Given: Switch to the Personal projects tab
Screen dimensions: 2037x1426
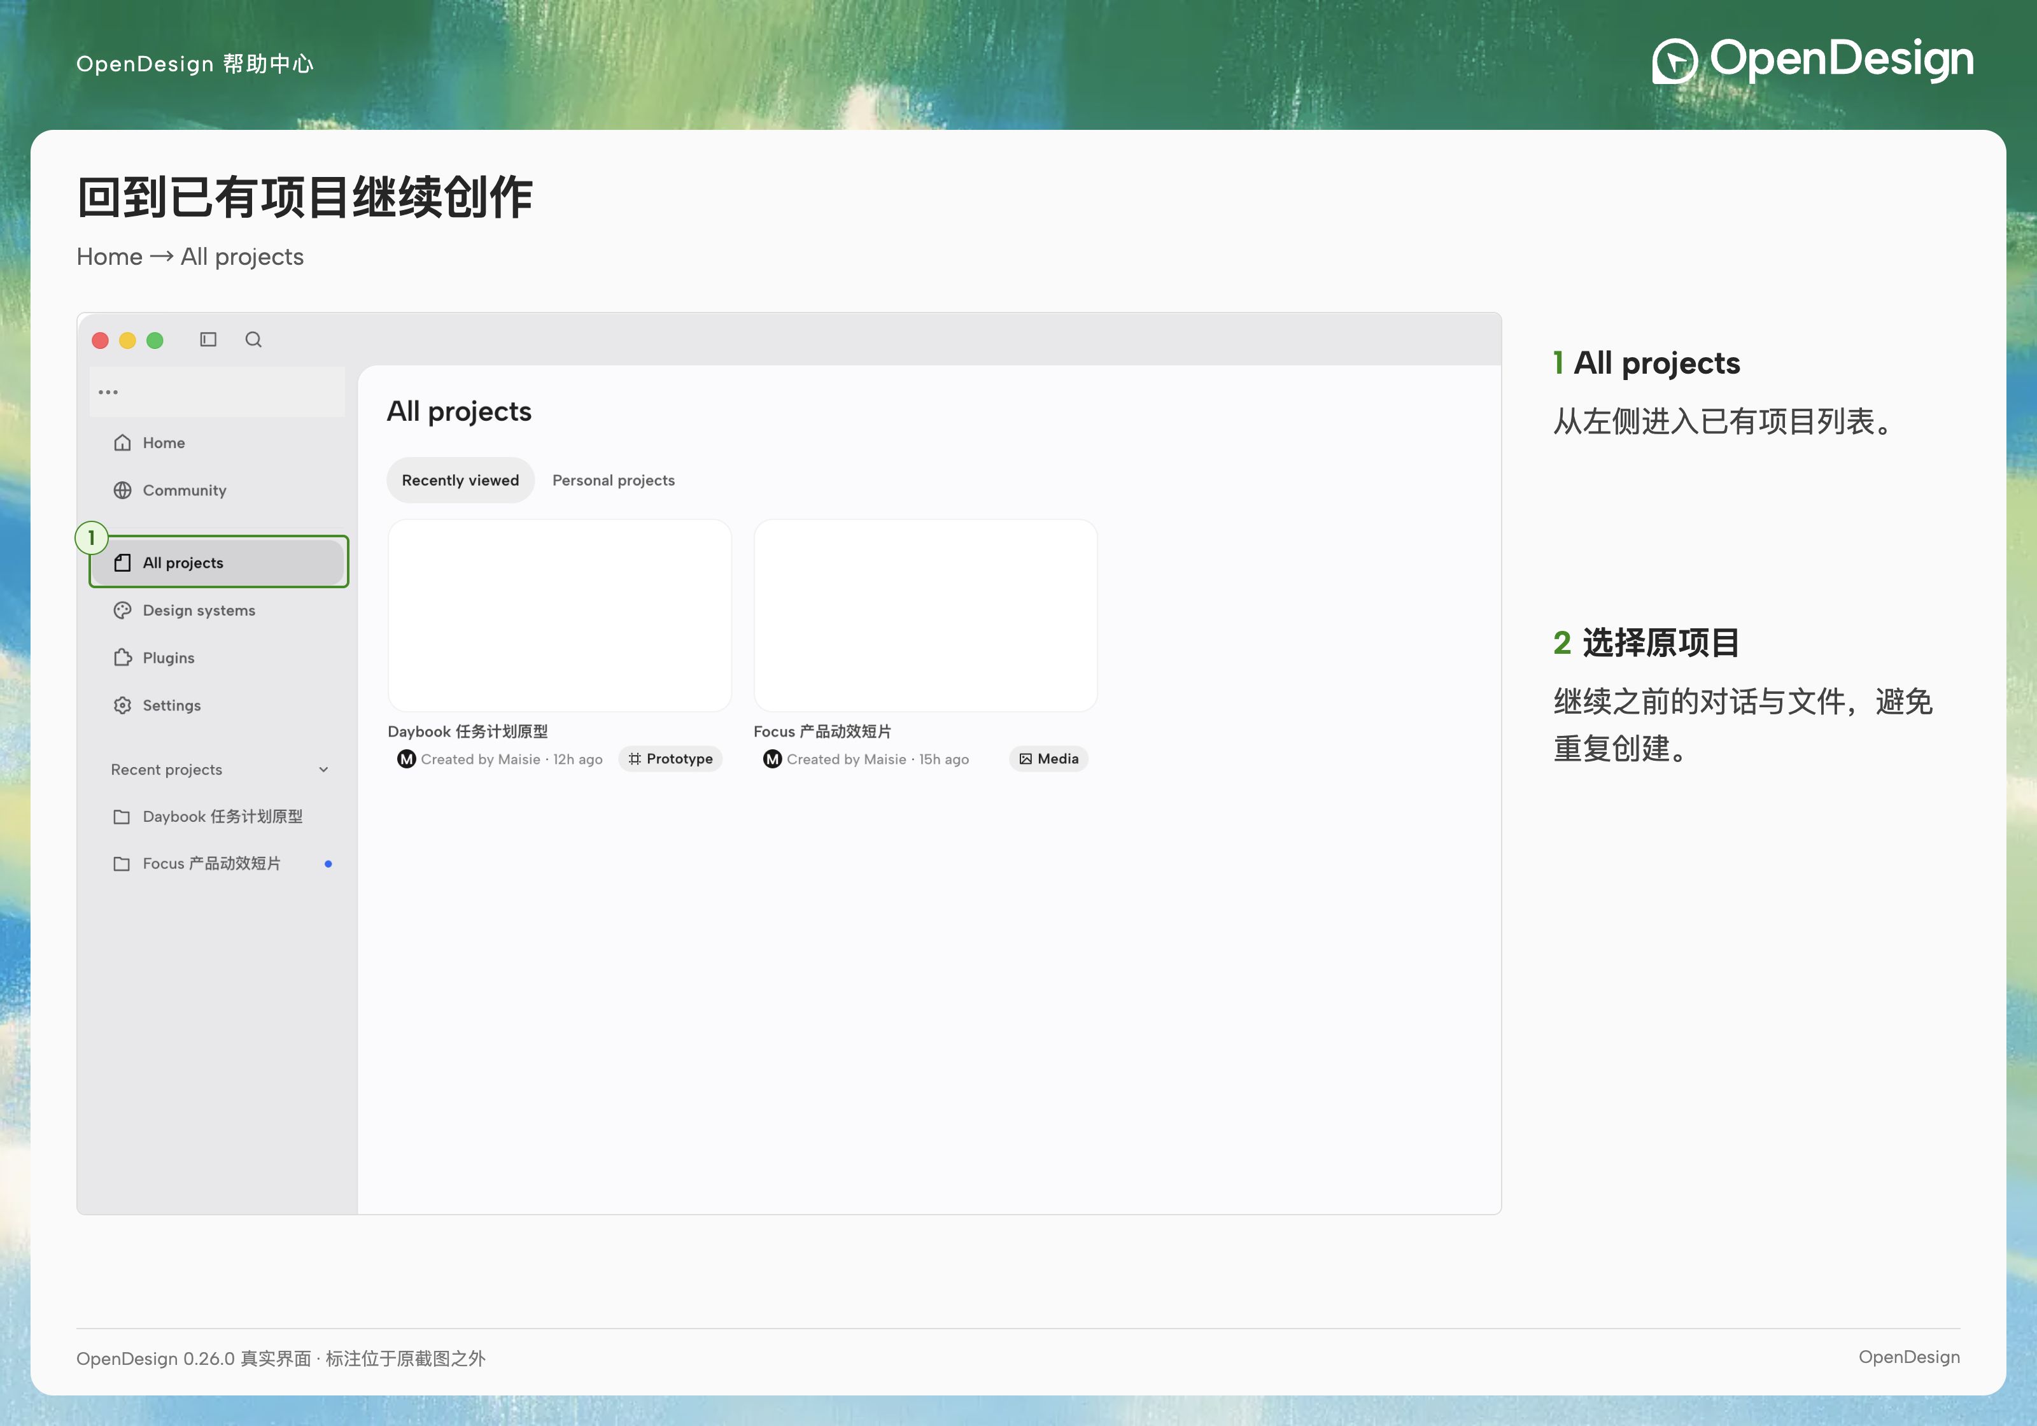Looking at the screenshot, I should (613, 480).
